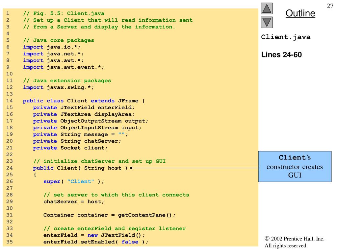Click the 'import java.io.*;' line
This screenshot has width=337, height=252.
52,47
